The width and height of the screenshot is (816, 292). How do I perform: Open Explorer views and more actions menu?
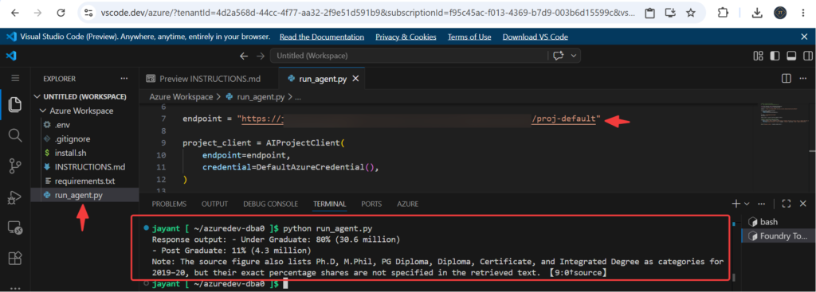click(124, 79)
